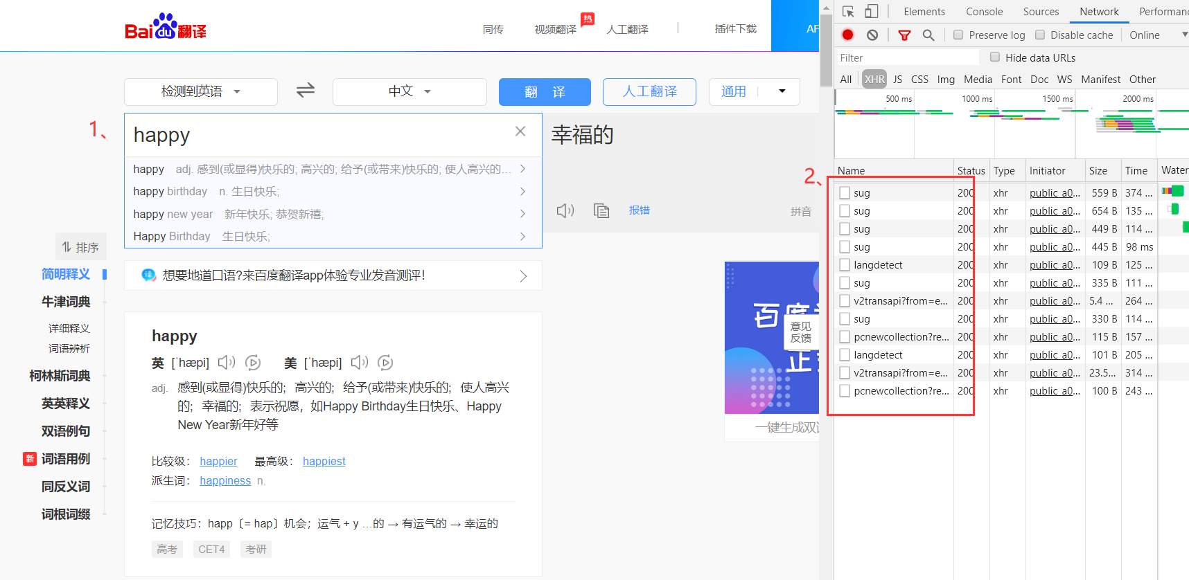1189x580 pixels.
Task: Focus the network Filter input
Action: pos(907,57)
